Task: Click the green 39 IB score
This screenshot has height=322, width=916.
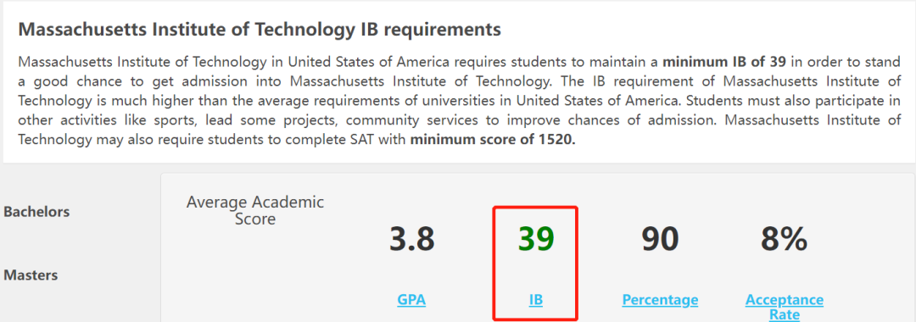Action: (536, 240)
